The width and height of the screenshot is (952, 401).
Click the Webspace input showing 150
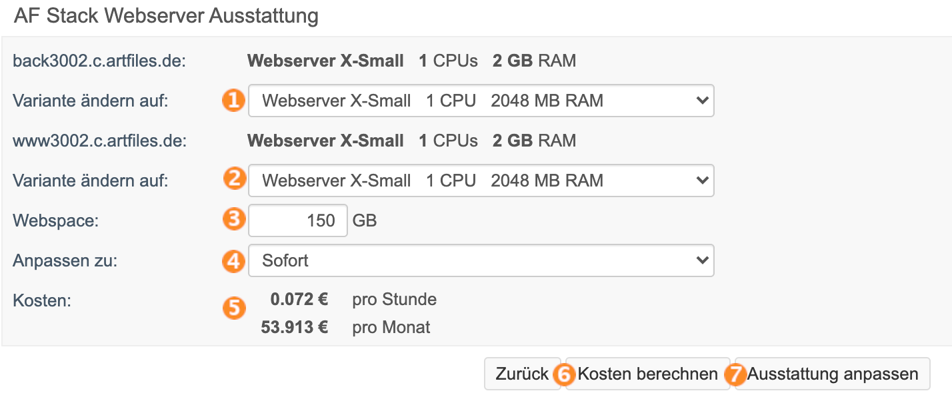click(298, 220)
